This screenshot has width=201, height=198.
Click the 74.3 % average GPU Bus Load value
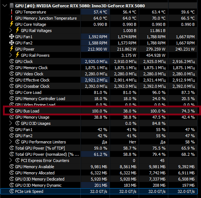188,111
